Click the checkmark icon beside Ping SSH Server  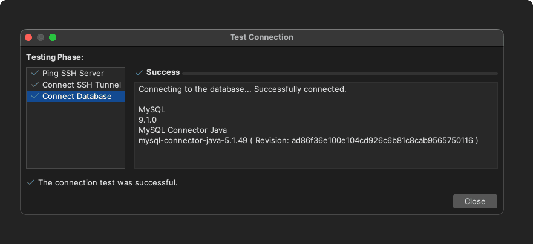(34, 73)
